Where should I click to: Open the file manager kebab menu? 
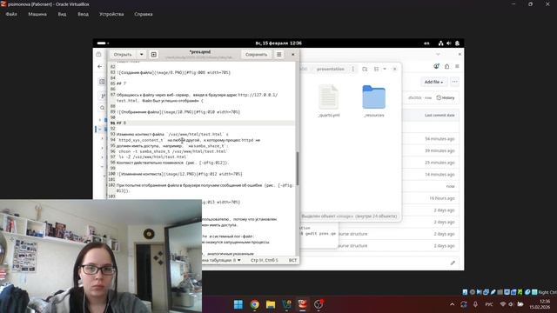(352, 69)
